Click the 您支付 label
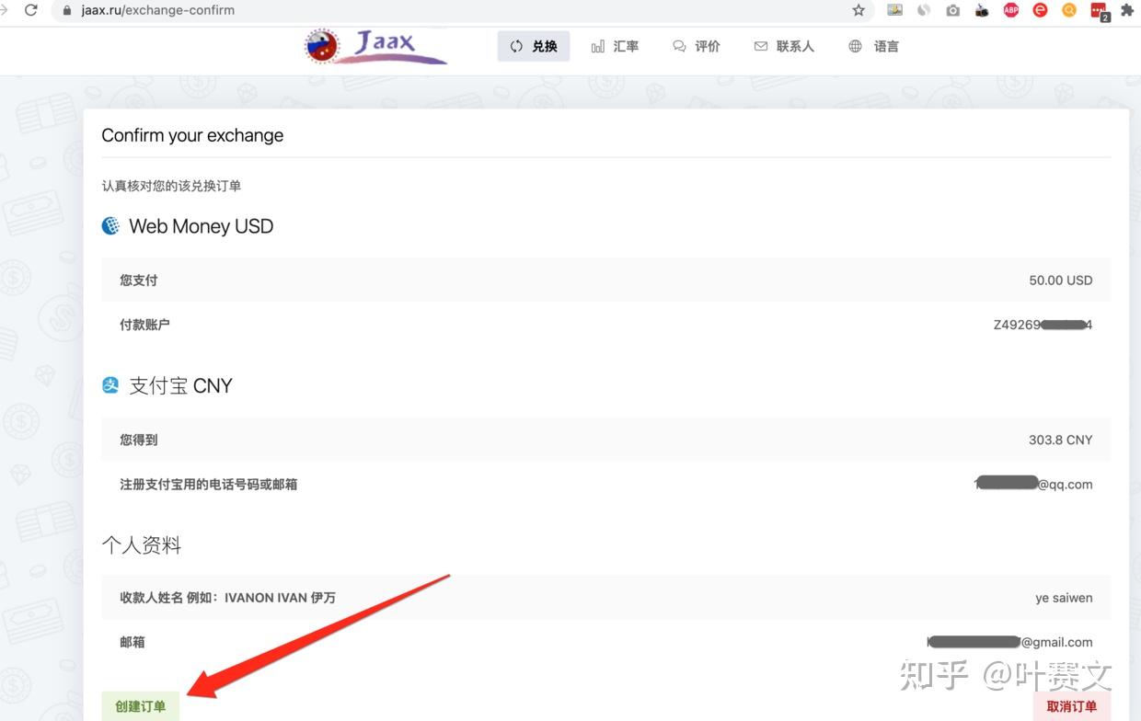 [138, 280]
